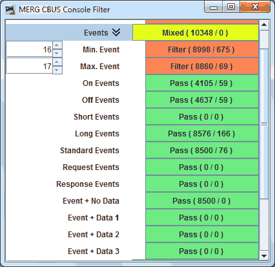Click the Event + Data 3 label
275x267 pixels.
point(94,251)
